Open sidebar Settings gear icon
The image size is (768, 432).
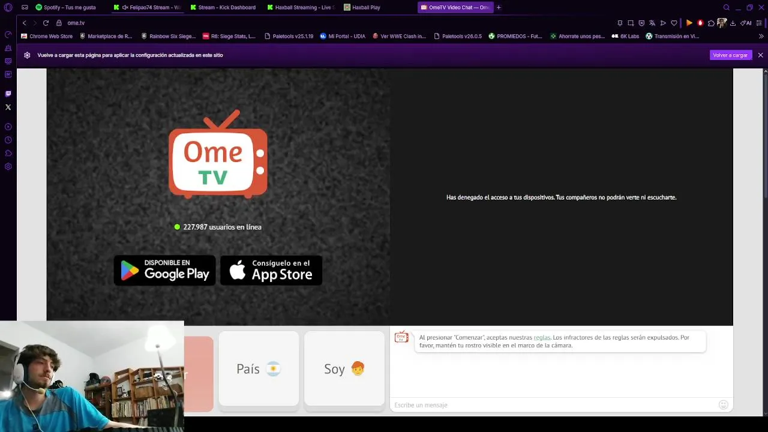click(x=8, y=166)
